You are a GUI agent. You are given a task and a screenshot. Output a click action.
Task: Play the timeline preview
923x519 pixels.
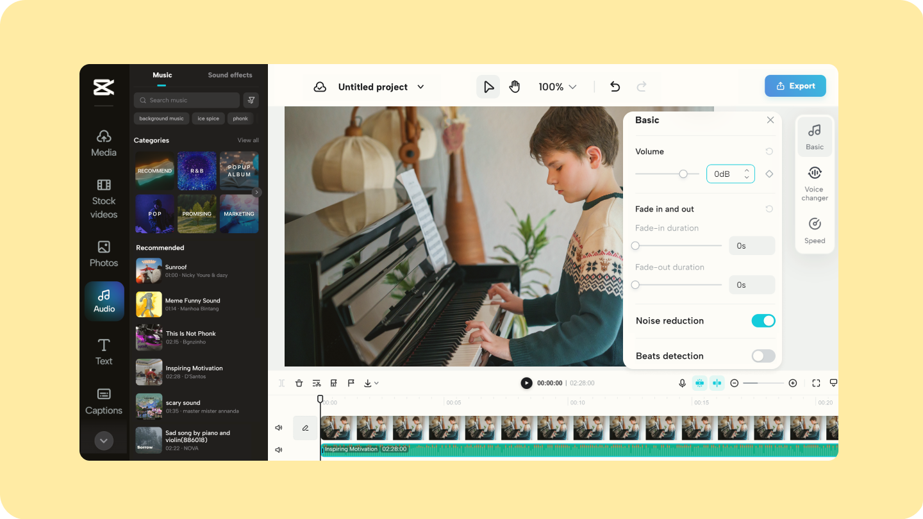526,383
